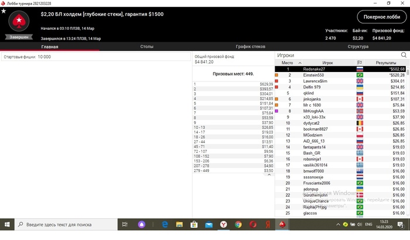Click the orange label next to jinkojanks
The image size is (410, 240).
276,99
